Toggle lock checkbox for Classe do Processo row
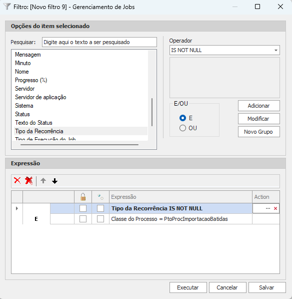Viewport: 292px width, 299px height. tap(83, 219)
